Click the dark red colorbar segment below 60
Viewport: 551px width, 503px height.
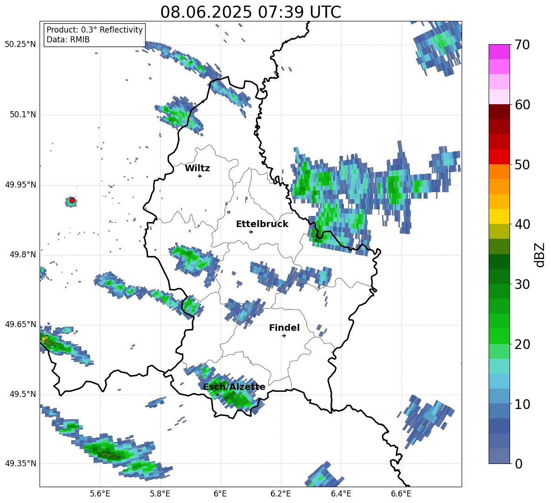pyautogui.click(x=499, y=111)
